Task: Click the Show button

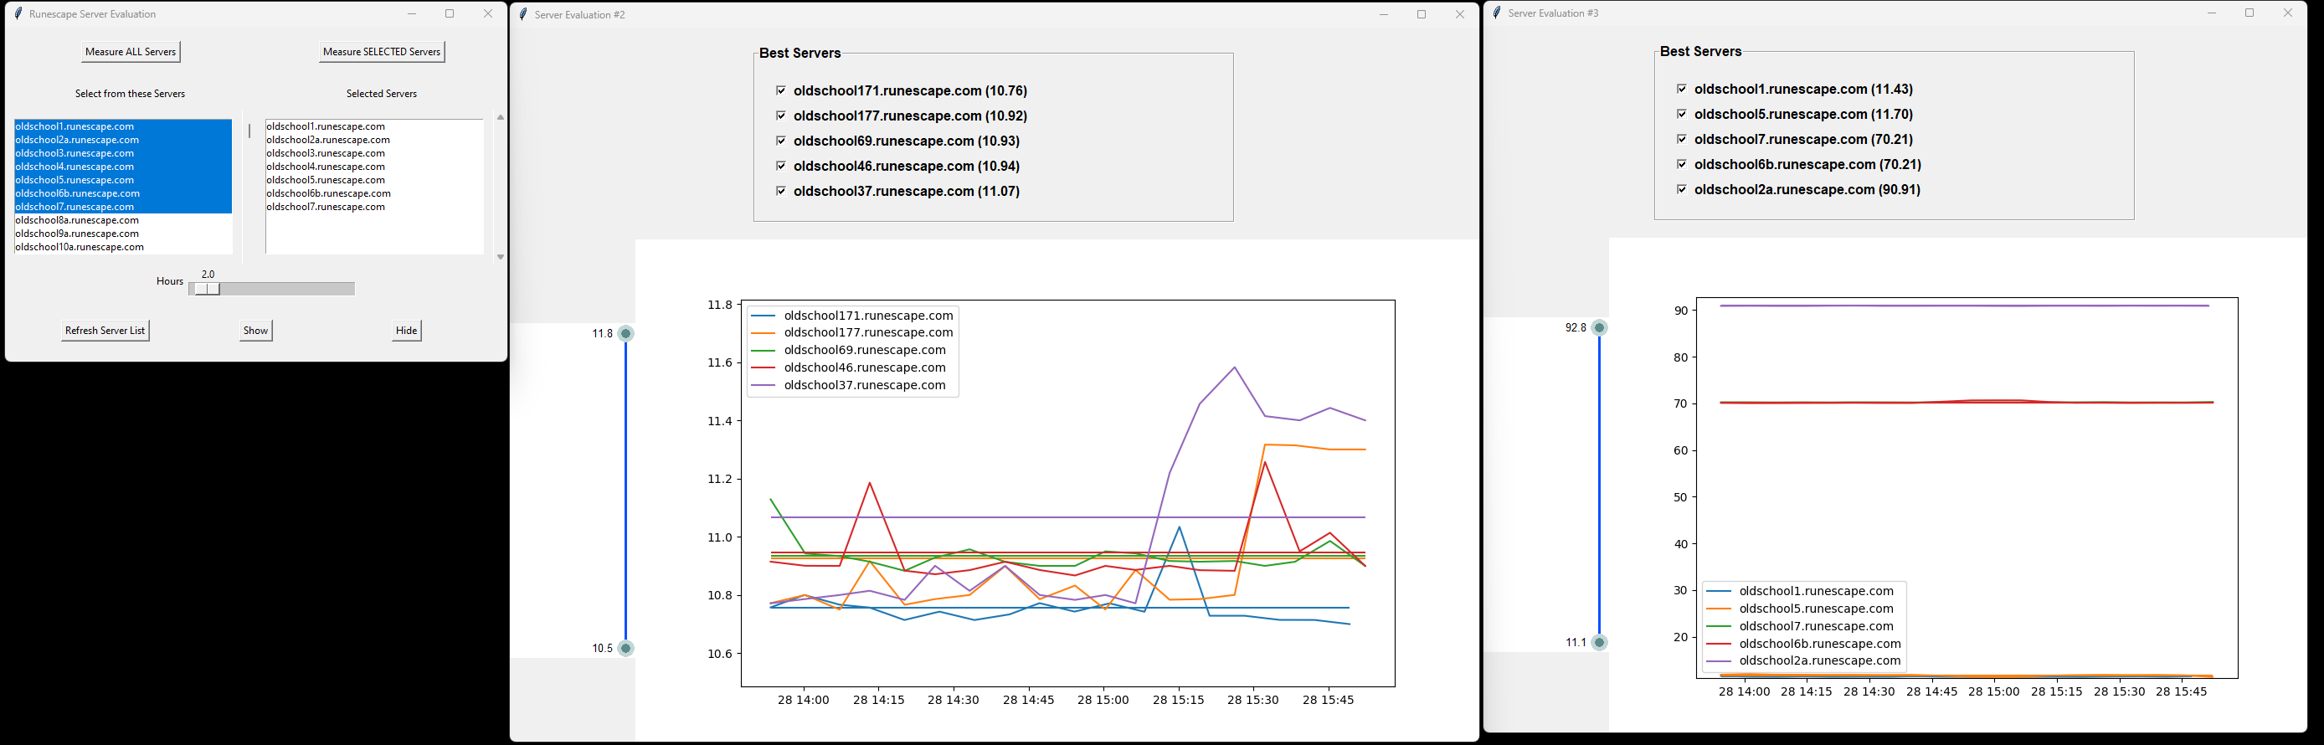Action: [255, 331]
